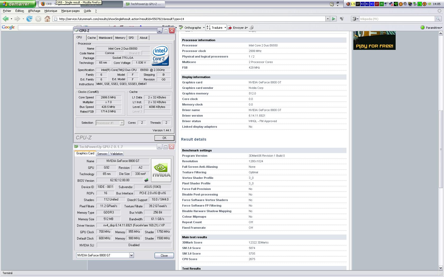This screenshot has height=277, width=444.
Task: Click the BIOS save icon in GPU-Z
Action: (x=146, y=180)
